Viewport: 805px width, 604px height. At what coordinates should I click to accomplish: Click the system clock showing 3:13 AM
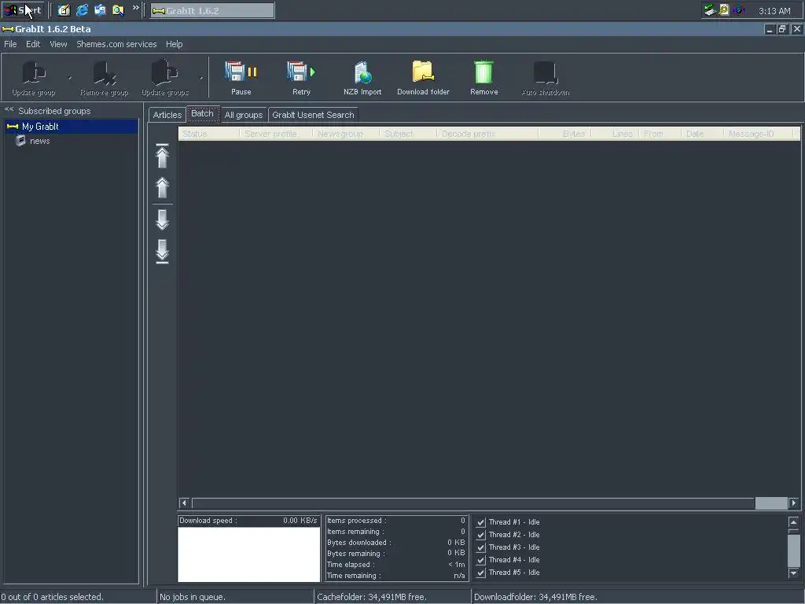click(774, 11)
